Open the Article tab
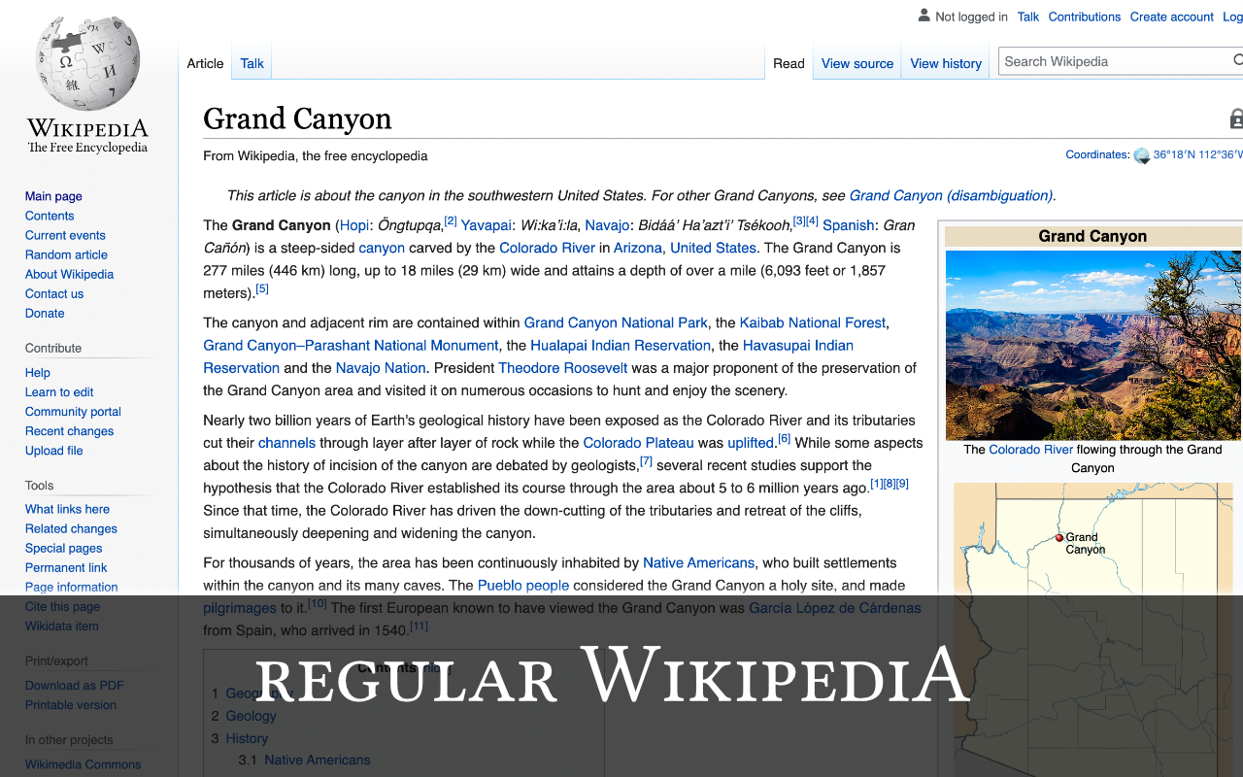Viewport: 1243px width, 777px height. coord(205,63)
